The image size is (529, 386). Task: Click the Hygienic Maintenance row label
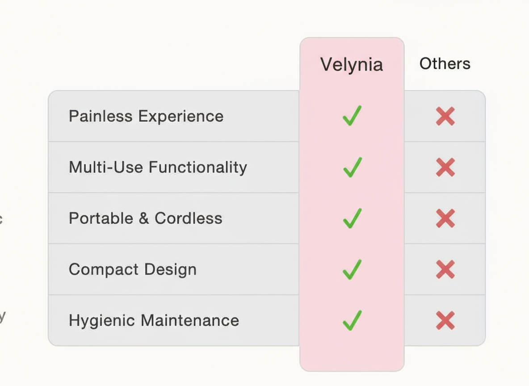[x=154, y=320]
